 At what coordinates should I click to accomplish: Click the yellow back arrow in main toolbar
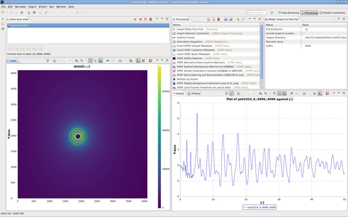(77, 13)
